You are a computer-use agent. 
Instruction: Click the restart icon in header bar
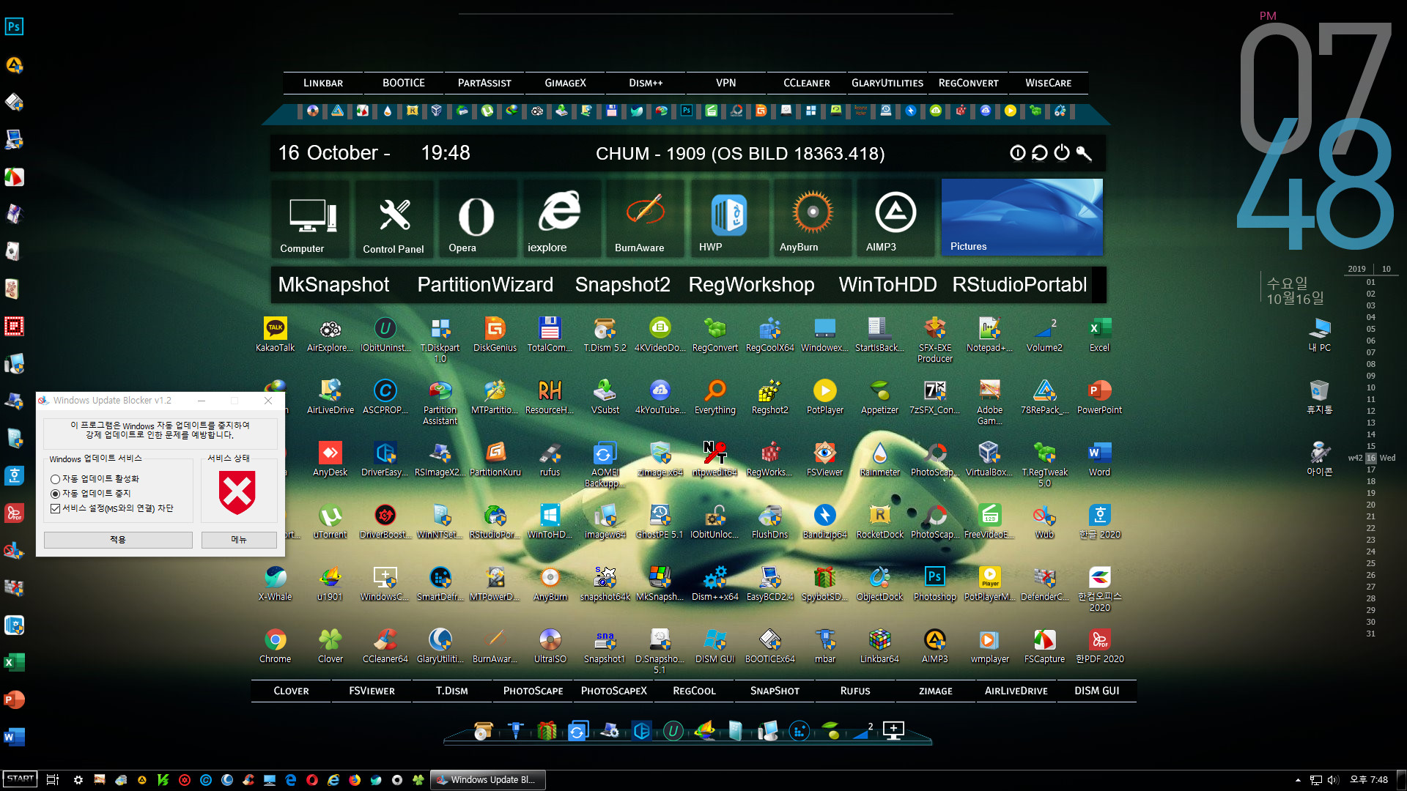point(1039,152)
